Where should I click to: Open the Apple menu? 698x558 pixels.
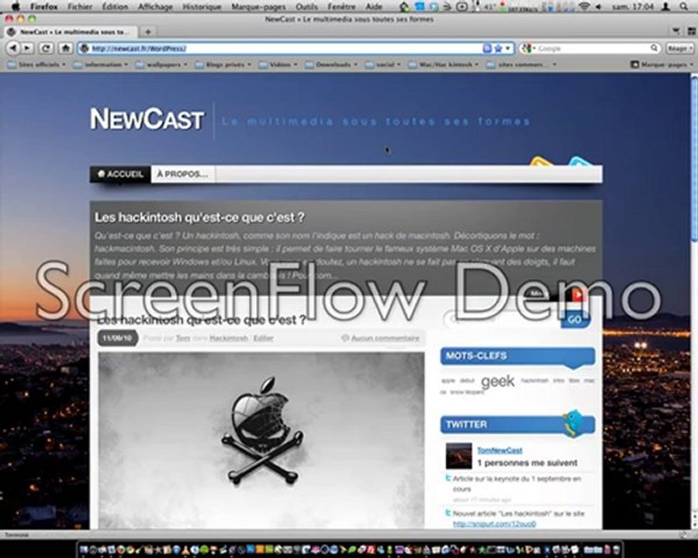16,6
